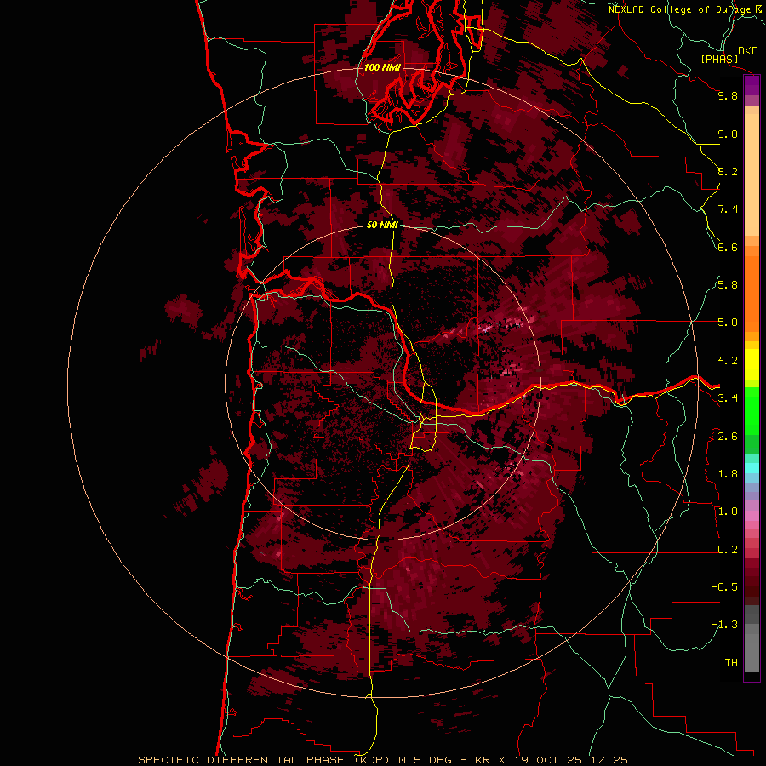Click the 5.8 scale value

click(x=728, y=285)
